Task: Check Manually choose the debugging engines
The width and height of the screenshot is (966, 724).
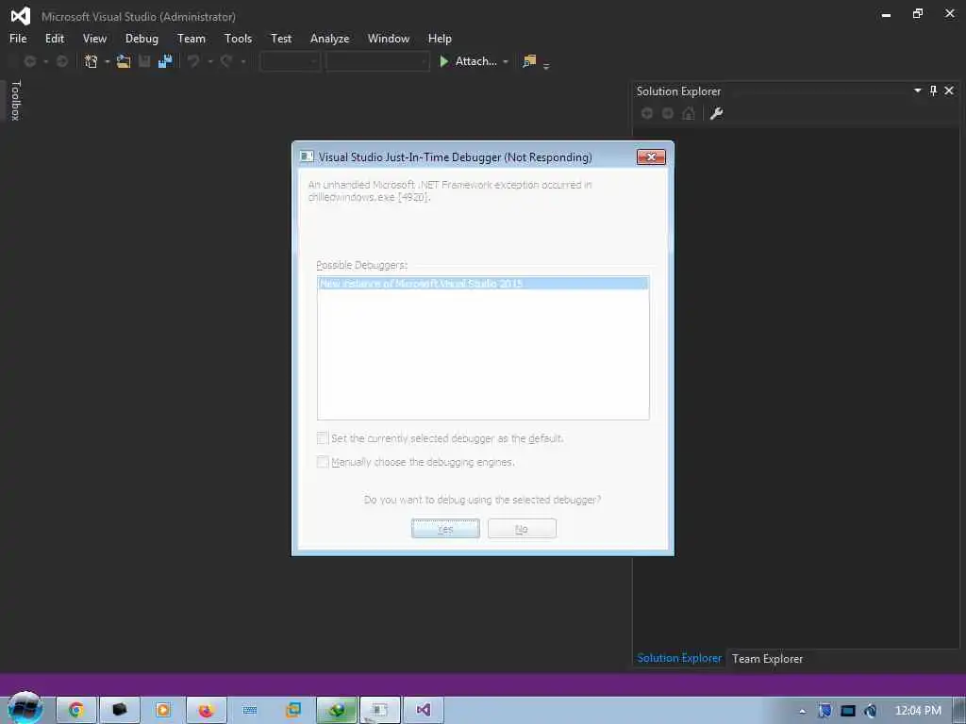Action: coord(323,461)
